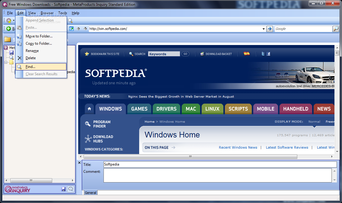
Task: Click Latest Software Reviews link
Action: 287,147
